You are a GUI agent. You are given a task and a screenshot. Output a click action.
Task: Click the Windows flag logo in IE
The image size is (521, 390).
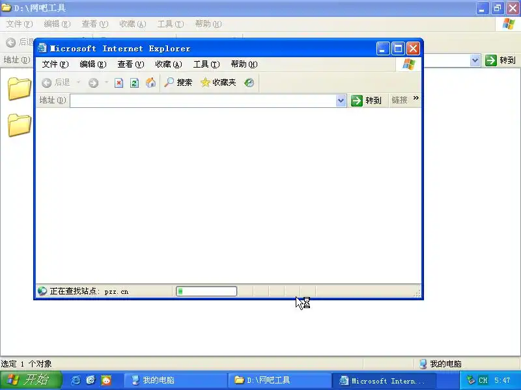(409, 64)
